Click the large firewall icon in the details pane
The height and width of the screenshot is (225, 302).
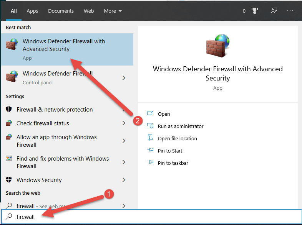click(x=217, y=46)
